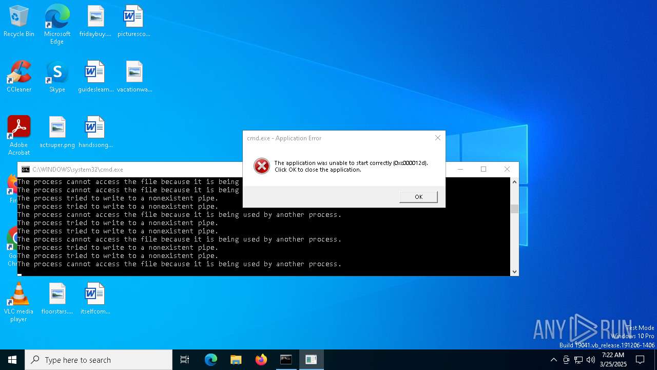Select the handssong Word document

tap(95, 133)
